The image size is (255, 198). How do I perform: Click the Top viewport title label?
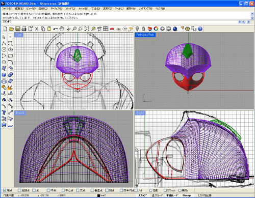pyautogui.click(x=19, y=35)
